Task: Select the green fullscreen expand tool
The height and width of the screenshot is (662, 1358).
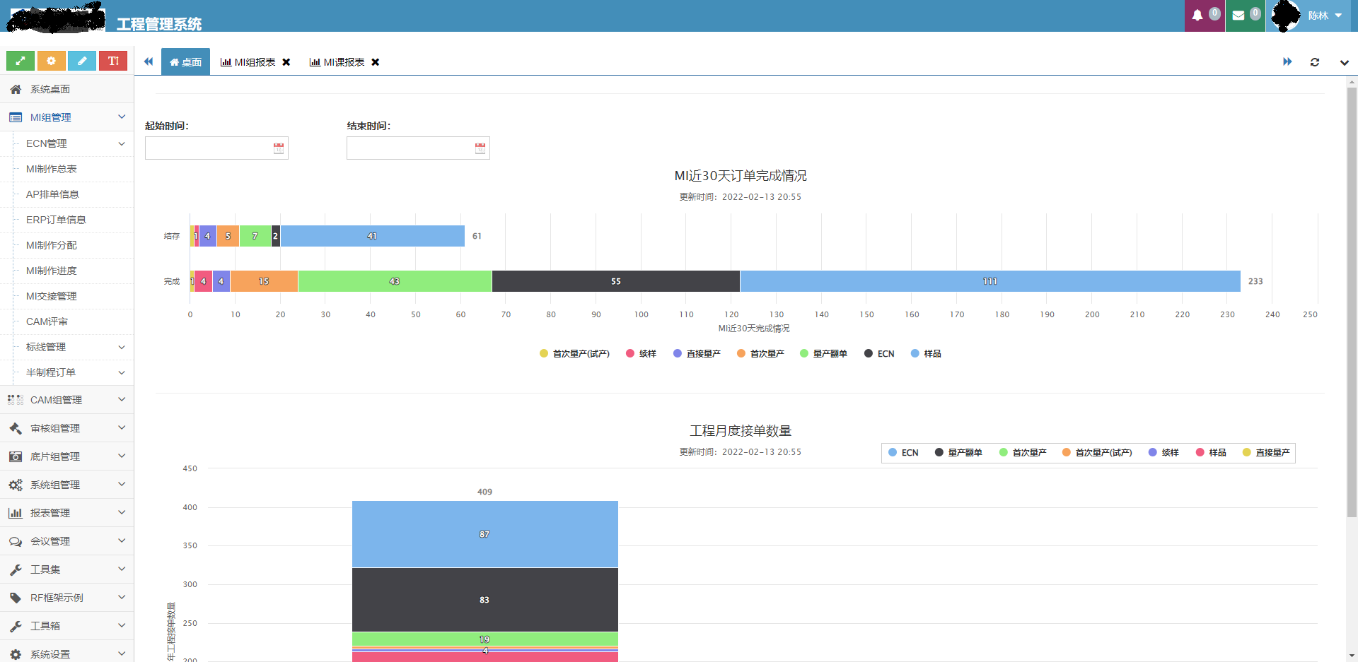Action: point(20,61)
